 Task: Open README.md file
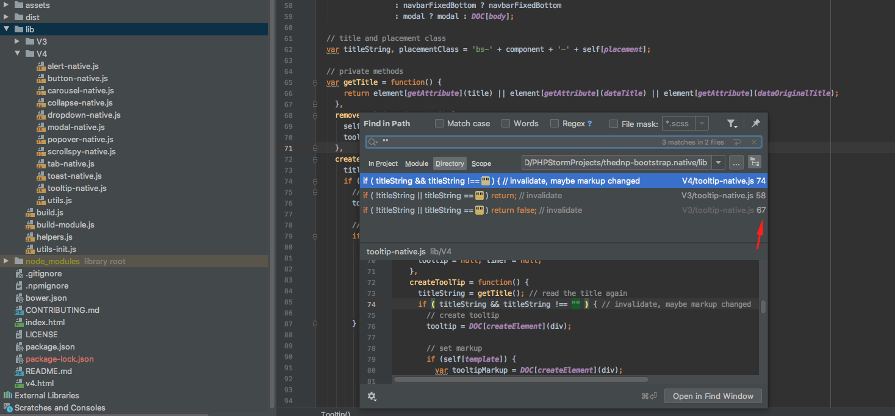[x=49, y=371]
